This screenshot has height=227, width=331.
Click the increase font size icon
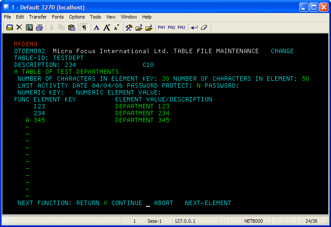[x=107, y=27]
